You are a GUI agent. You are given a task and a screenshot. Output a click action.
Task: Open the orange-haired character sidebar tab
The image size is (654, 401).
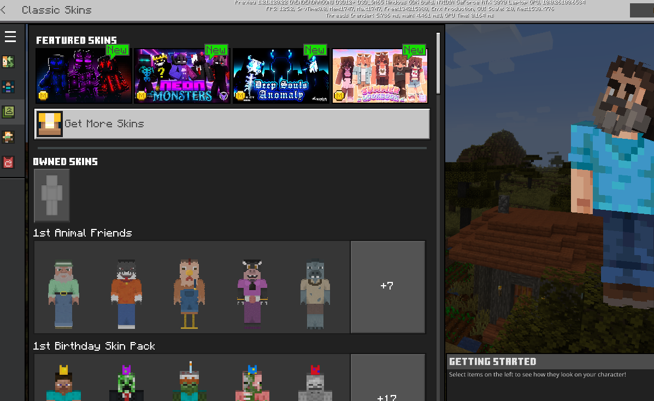8,137
